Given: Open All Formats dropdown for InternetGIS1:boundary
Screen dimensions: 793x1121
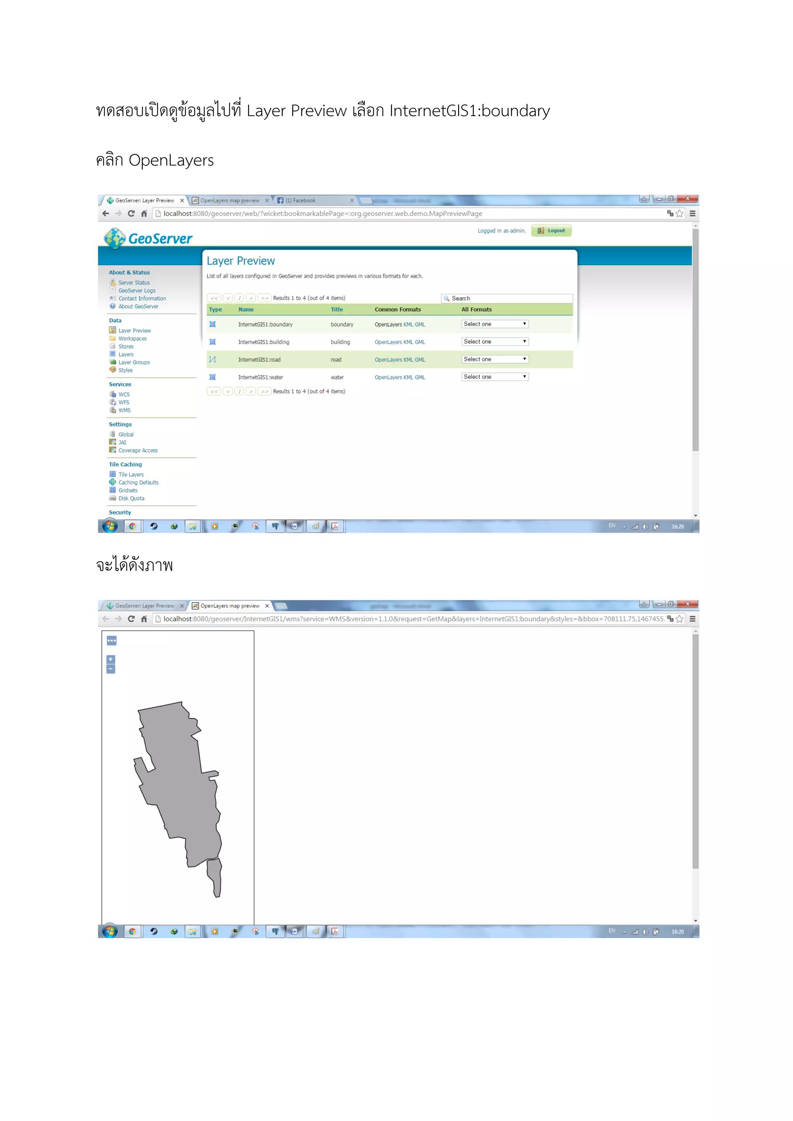Looking at the screenshot, I should 494,324.
